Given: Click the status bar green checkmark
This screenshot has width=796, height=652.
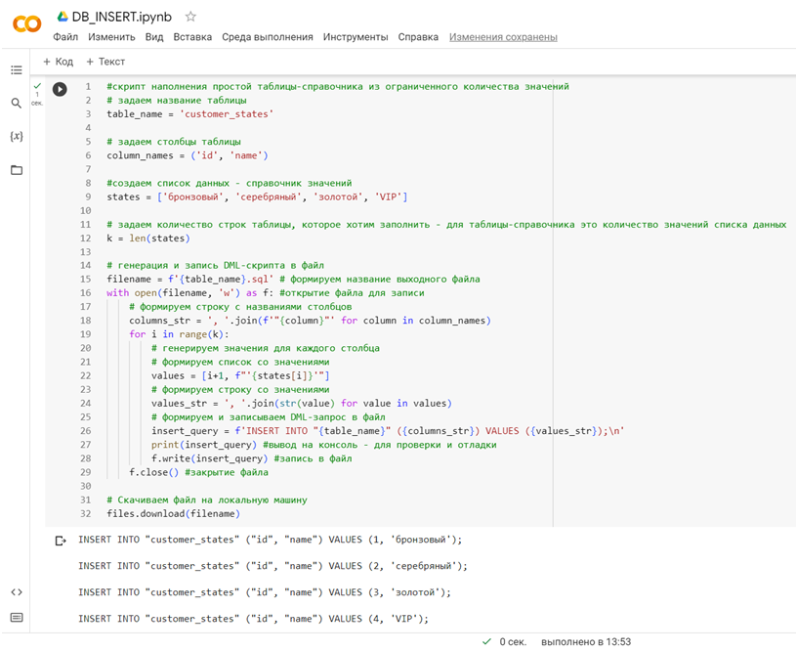Looking at the screenshot, I should point(486,642).
